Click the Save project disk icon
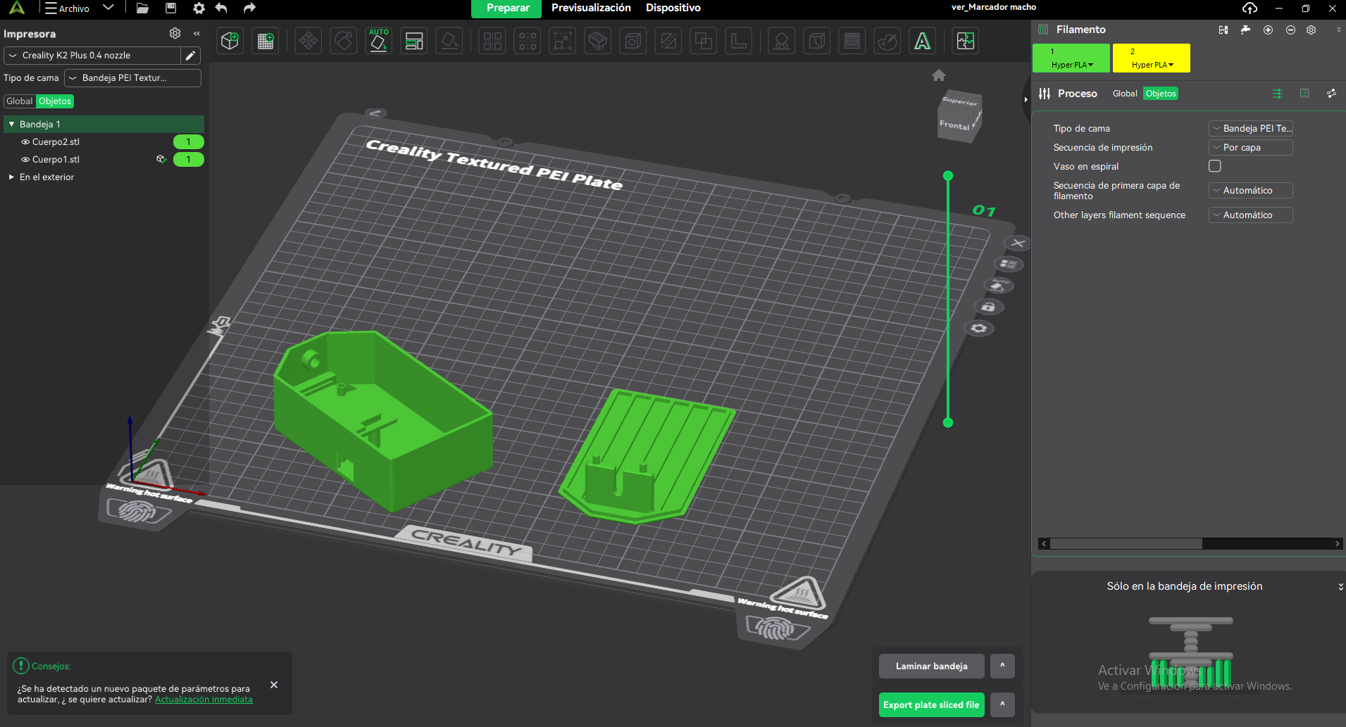This screenshot has width=1346, height=727. [170, 8]
